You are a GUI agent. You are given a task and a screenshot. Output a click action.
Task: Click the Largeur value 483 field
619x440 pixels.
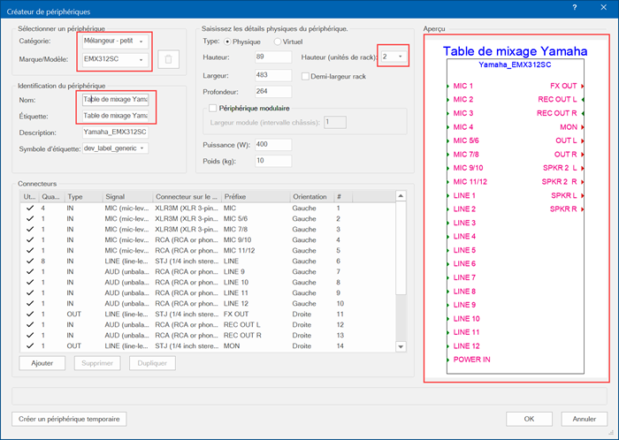273,75
